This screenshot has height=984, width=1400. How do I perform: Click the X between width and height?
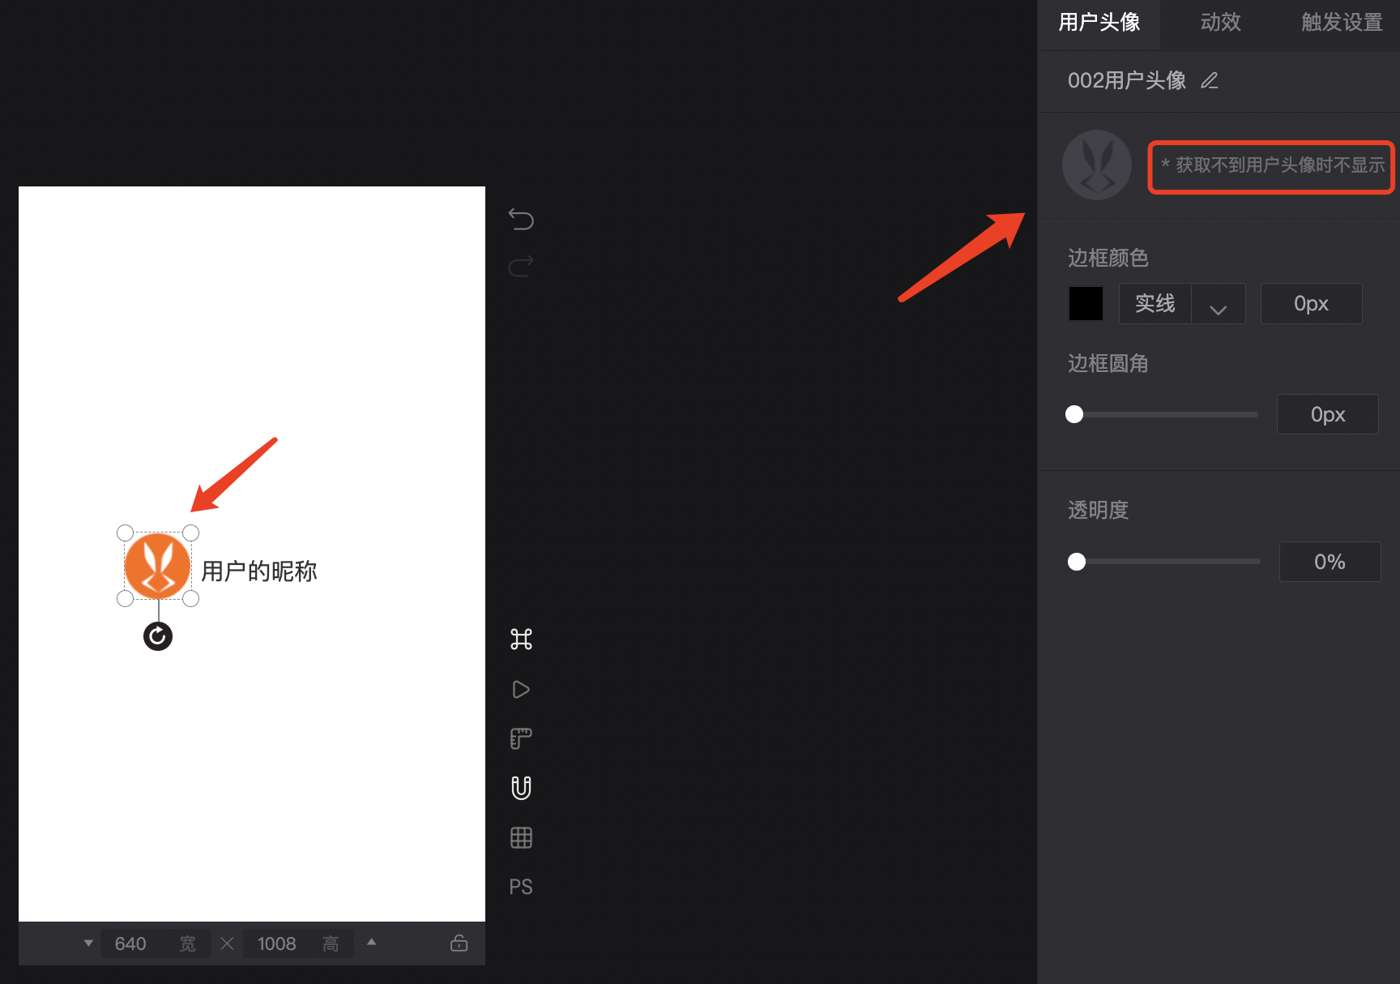227,943
